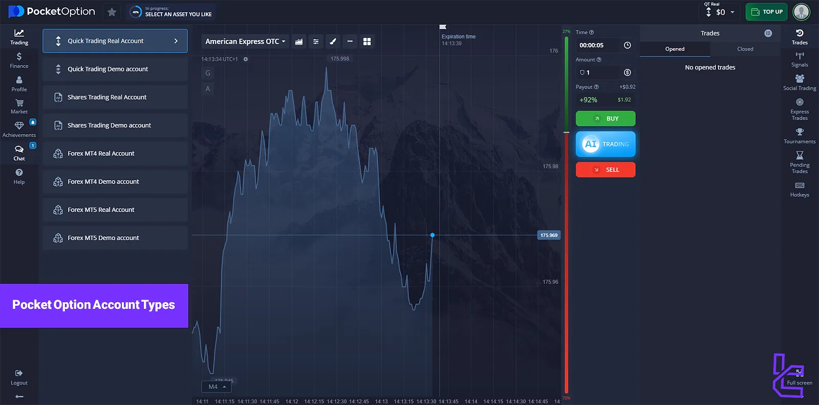The image size is (819, 405).
Task: Switch to the Closed trades tab
Action: tap(745, 49)
